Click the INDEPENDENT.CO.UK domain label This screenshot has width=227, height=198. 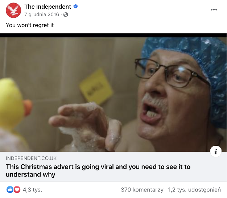coord(31,158)
